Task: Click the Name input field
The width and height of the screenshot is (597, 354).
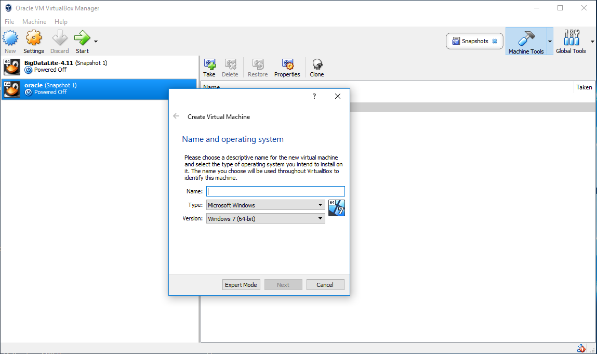Action: [x=275, y=191]
